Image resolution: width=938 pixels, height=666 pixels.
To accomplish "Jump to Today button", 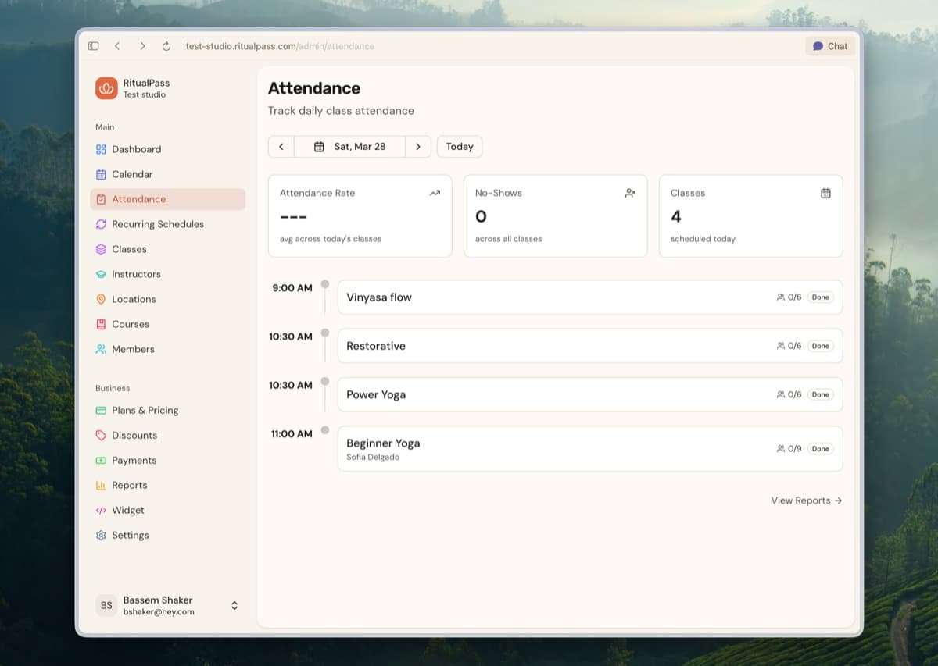I will [x=460, y=147].
